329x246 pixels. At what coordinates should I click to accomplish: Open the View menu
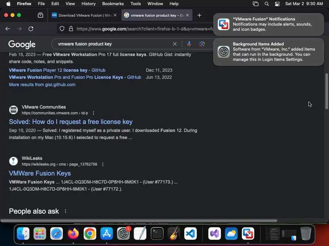(70, 4)
